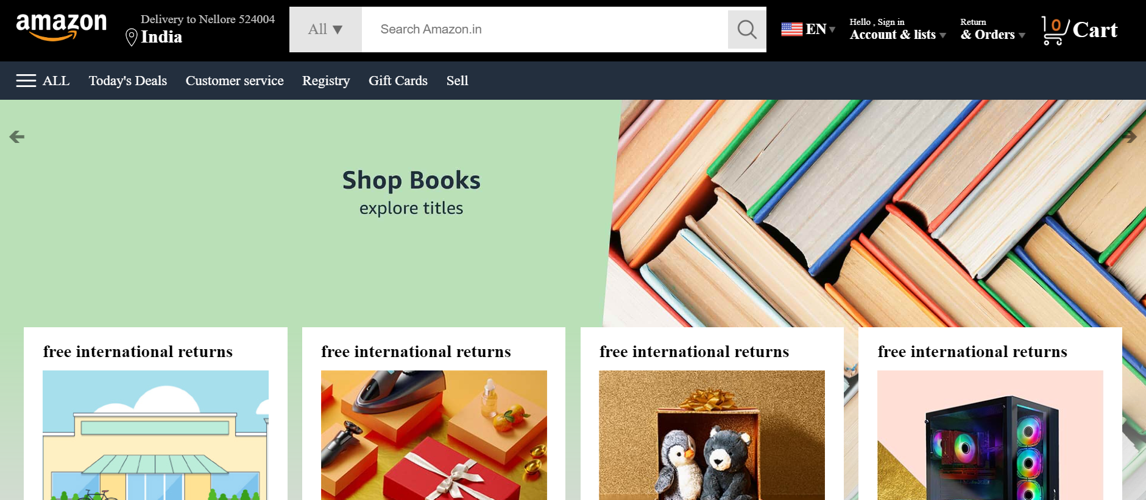Viewport: 1146px width, 500px height.
Task: Go to the Registry page
Action: tap(326, 81)
